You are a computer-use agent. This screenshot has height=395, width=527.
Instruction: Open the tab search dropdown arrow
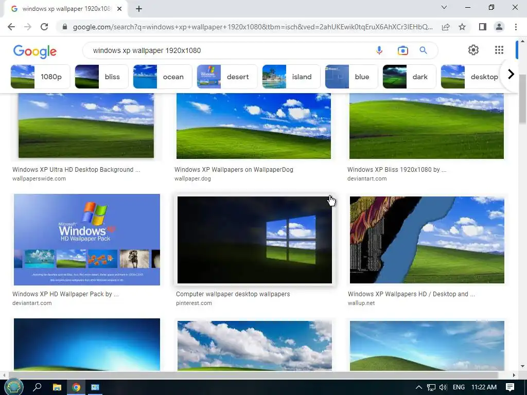[x=444, y=7]
